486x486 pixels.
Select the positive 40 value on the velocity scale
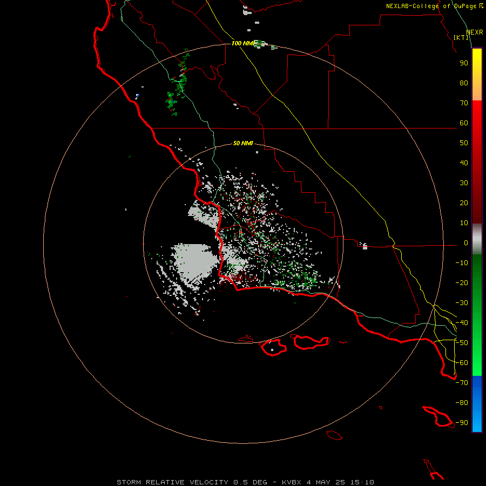pyautogui.click(x=464, y=163)
